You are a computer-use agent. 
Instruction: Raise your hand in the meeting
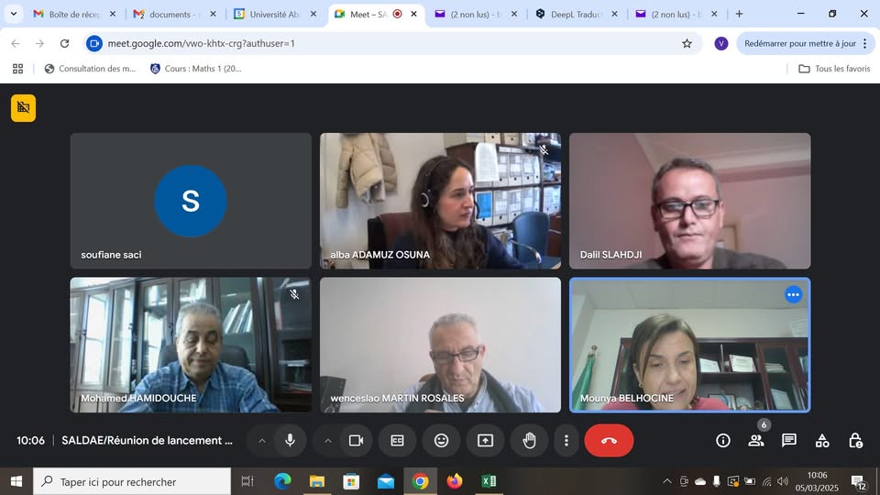(x=529, y=441)
